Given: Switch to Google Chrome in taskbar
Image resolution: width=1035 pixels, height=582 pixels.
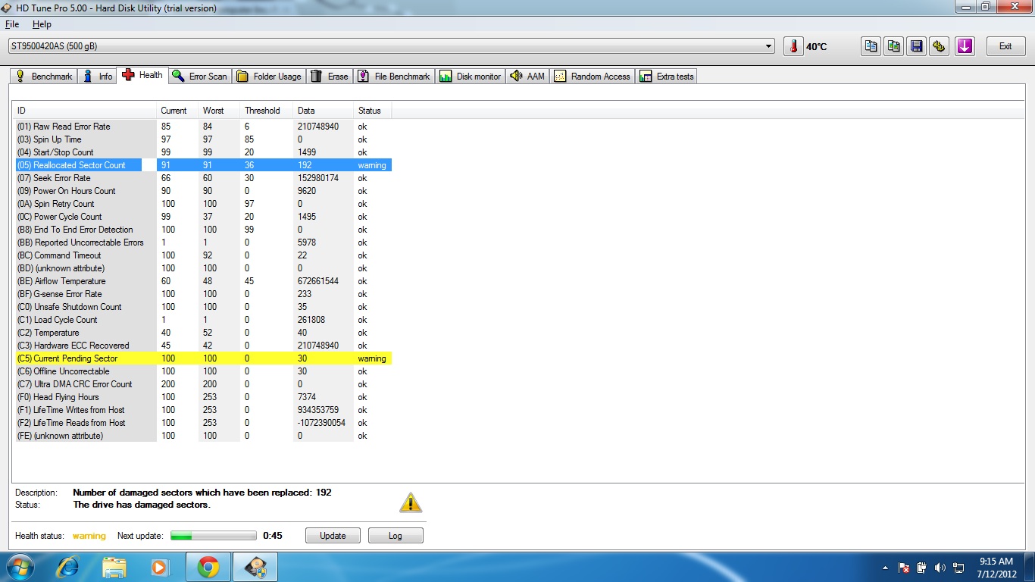Looking at the screenshot, I should pyautogui.click(x=208, y=567).
